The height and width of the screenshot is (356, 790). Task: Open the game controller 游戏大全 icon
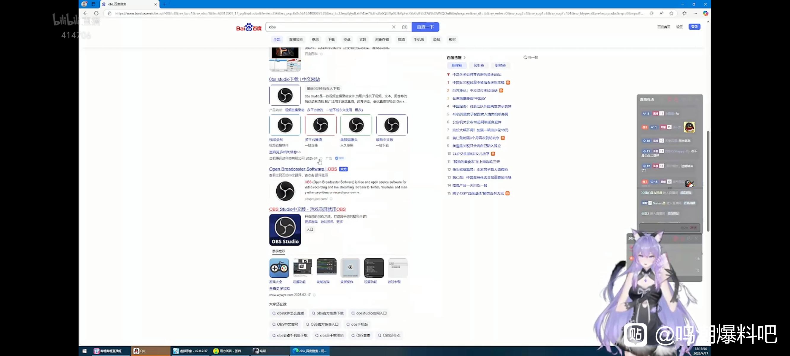tap(279, 268)
